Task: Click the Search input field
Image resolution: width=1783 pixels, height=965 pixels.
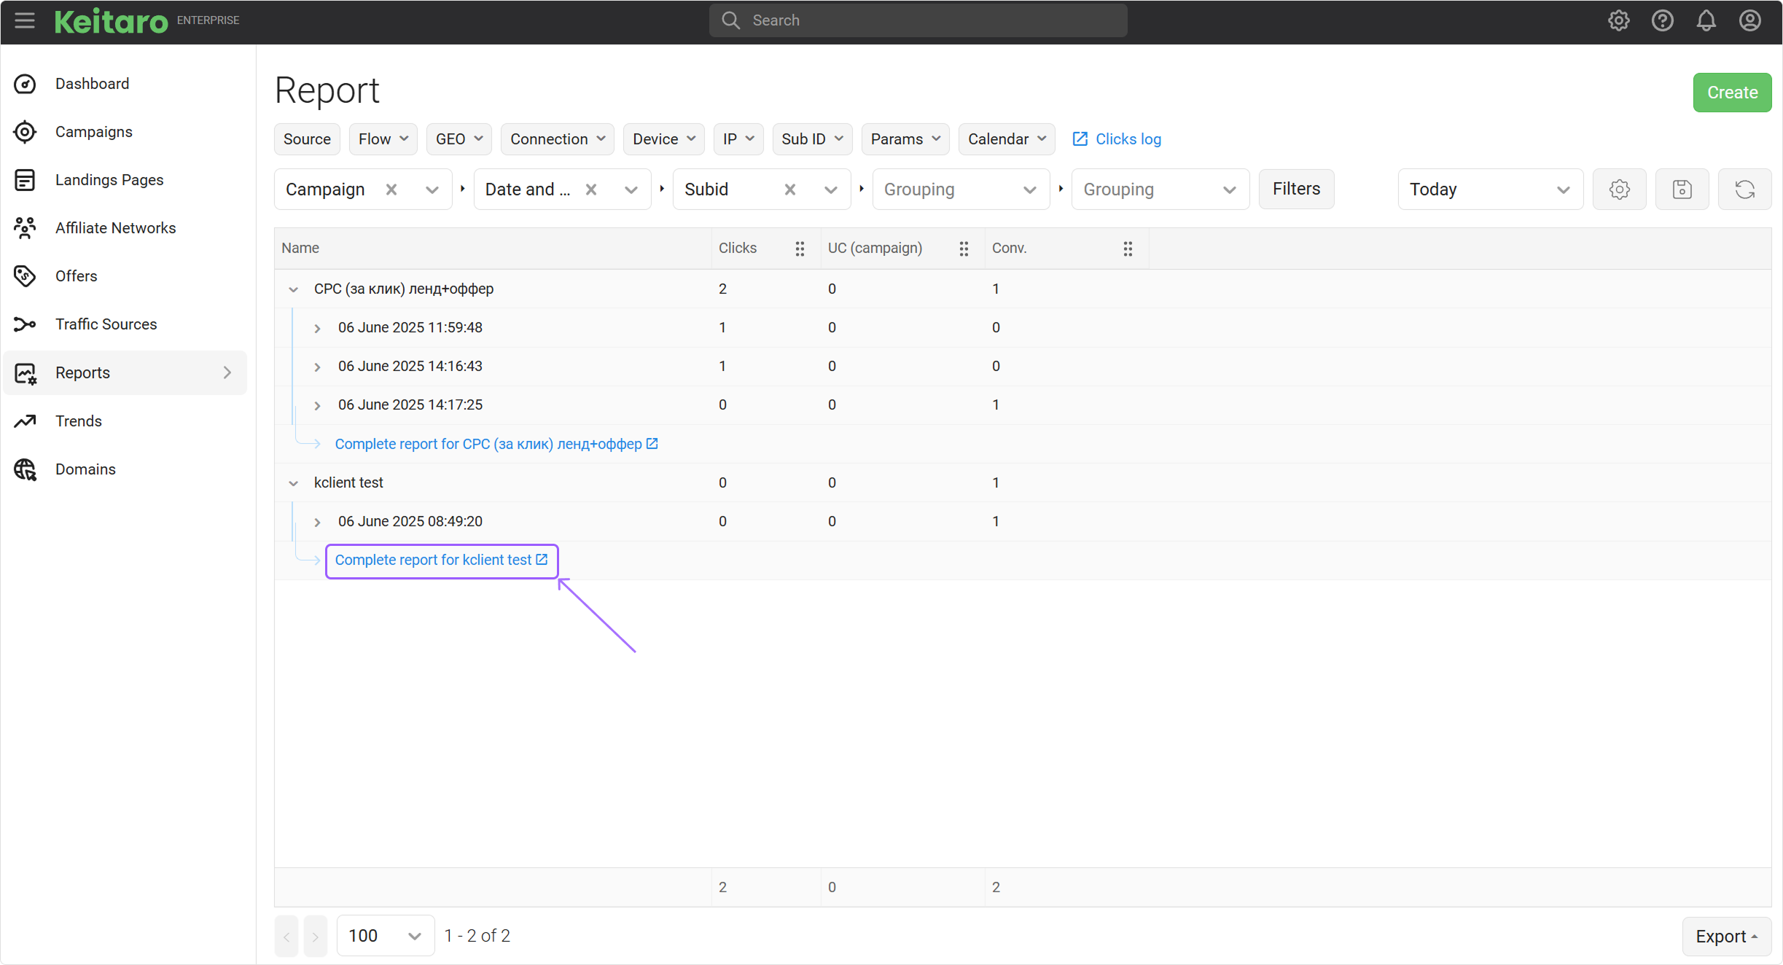Action: tap(918, 20)
